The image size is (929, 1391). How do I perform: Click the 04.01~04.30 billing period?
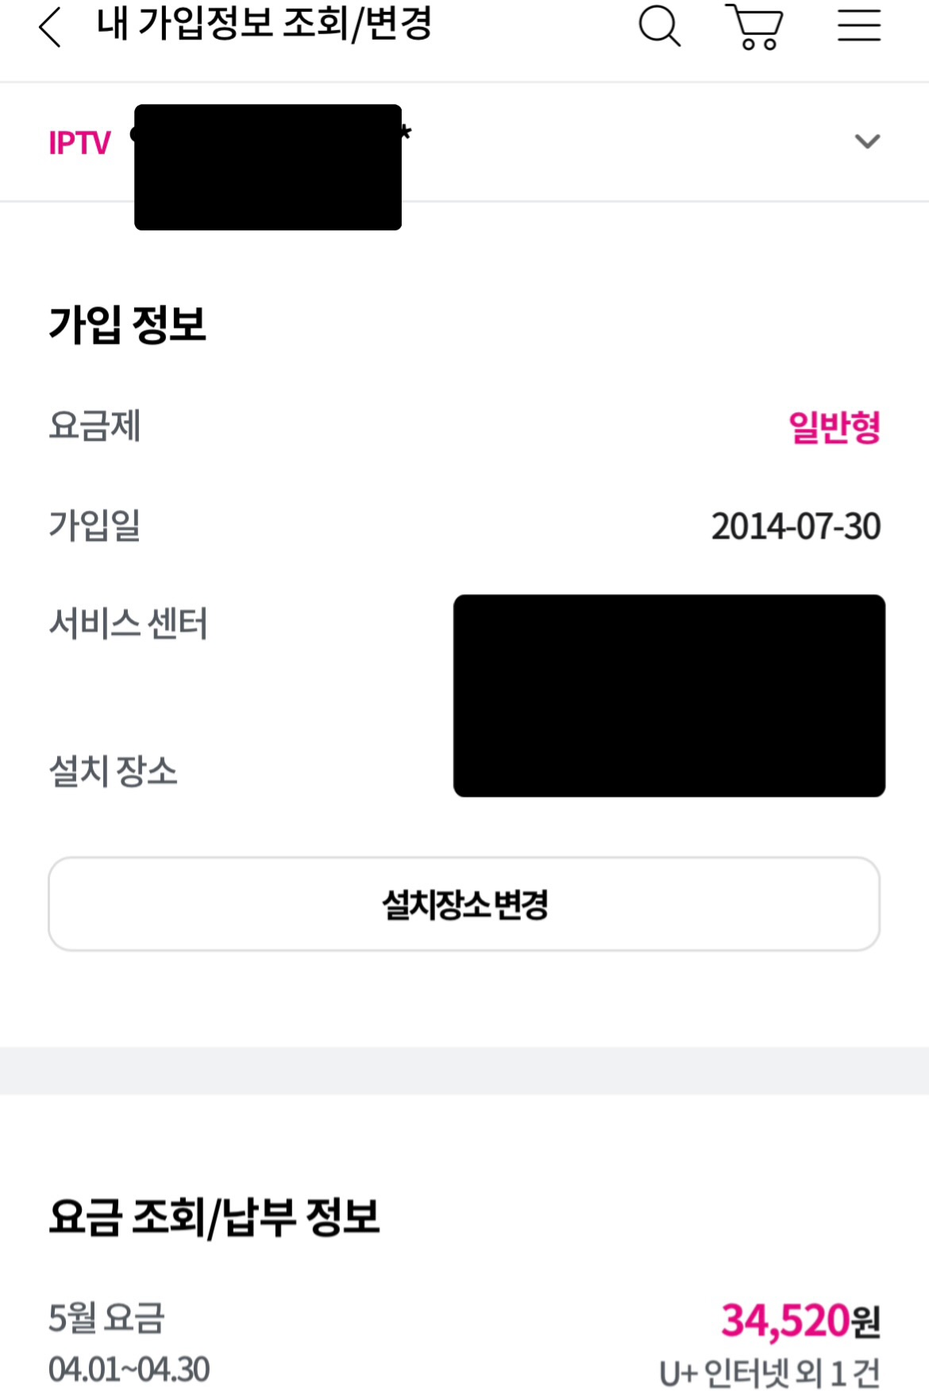(129, 1370)
